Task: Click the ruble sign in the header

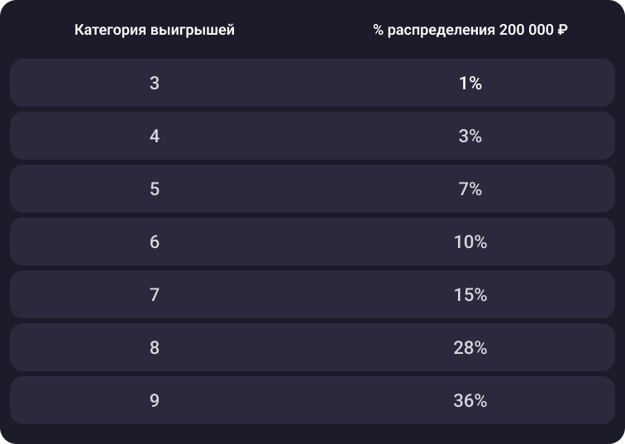Action: pyautogui.click(x=562, y=31)
